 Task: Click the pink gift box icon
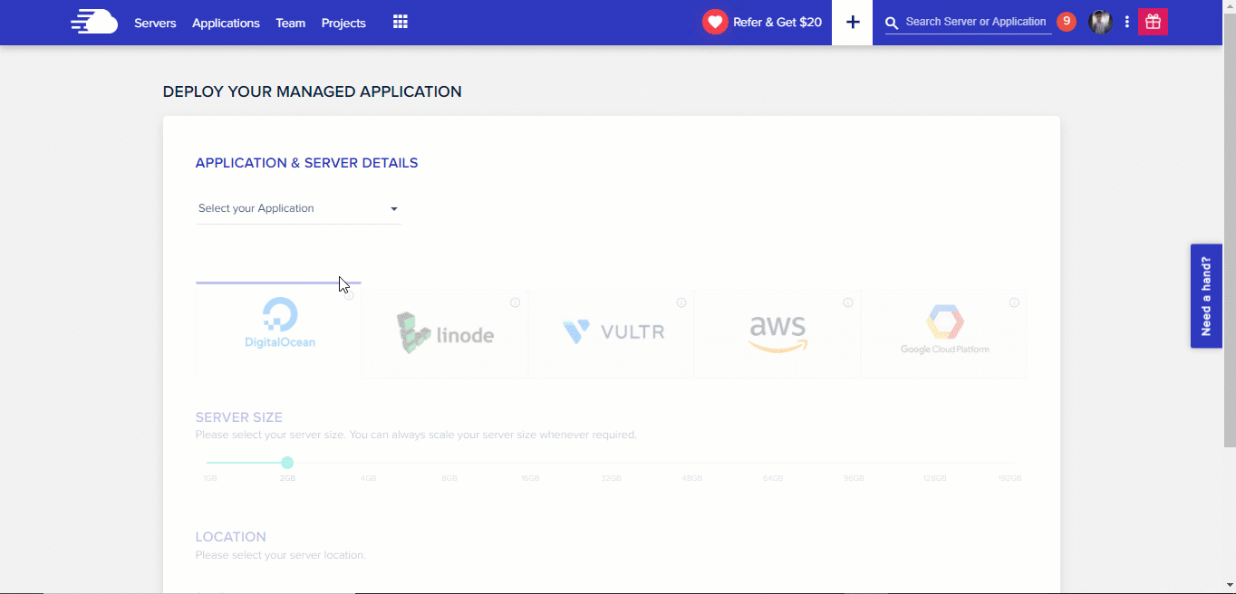(1153, 22)
